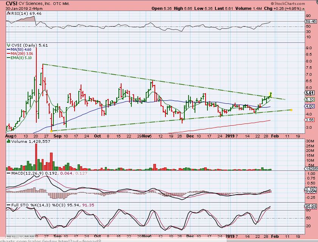
Task: Click the 4.60 MA(50) tag on the price axis
Action: coord(310,106)
